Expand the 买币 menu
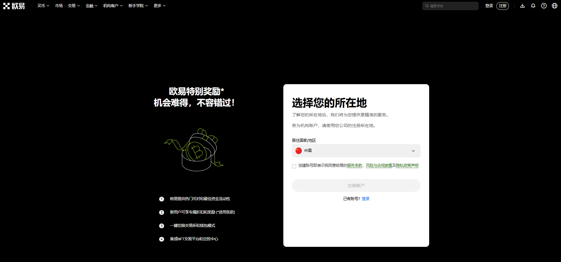The image size is (561, 262). point(43,6)
